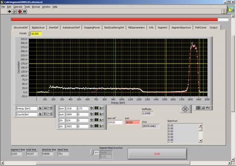The height and width of the screenshot is (166, 236).
Task: Toggle cursor lock in the 1953 row
Action: (x=101, y=126)
